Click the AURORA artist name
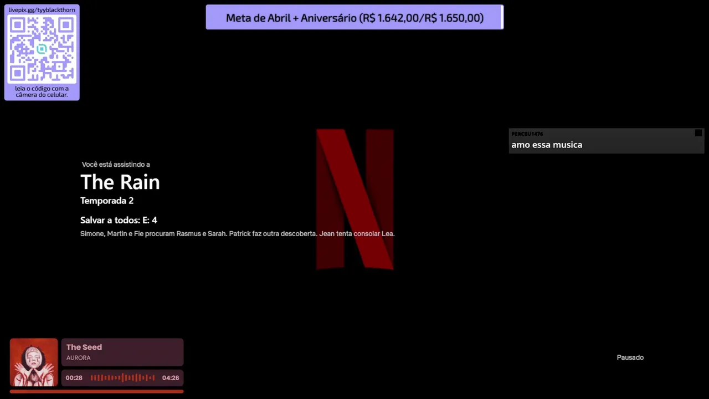The height and width of the screenshot is (399, 709). (78, 358)
